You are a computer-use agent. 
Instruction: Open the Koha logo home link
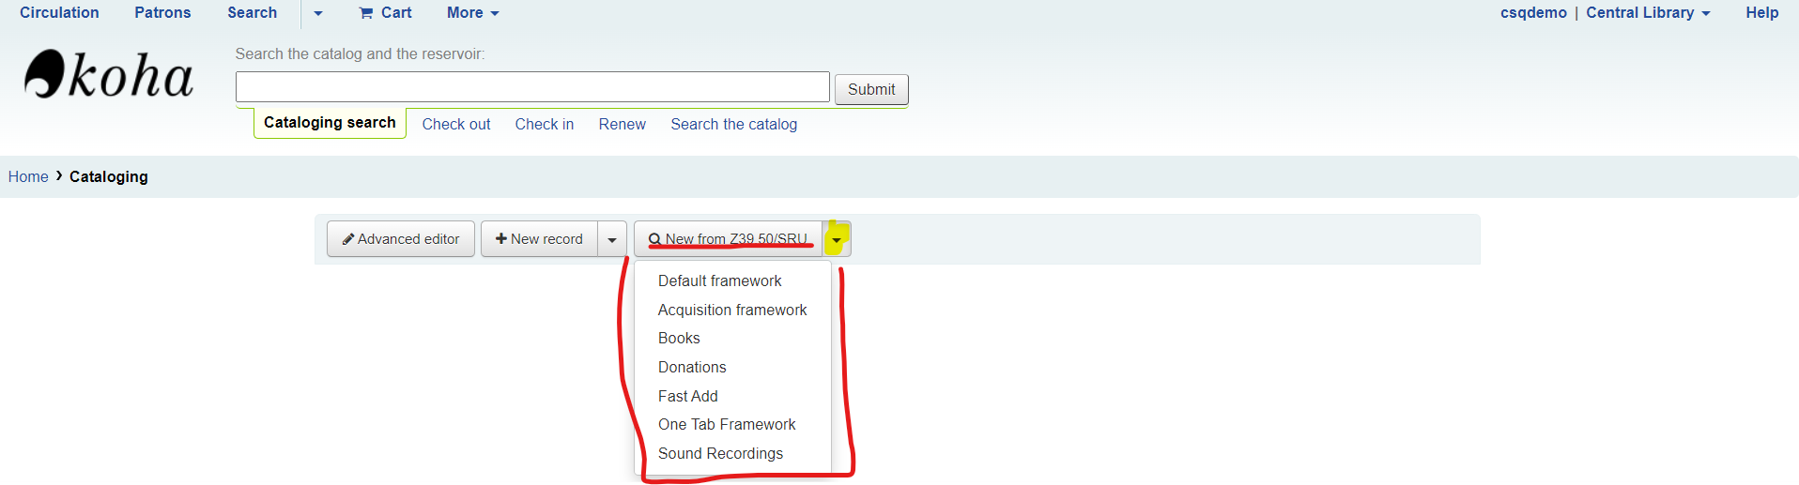click(109, 75)
